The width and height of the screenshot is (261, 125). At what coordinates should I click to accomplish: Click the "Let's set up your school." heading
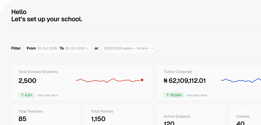[x=47, y=19]
